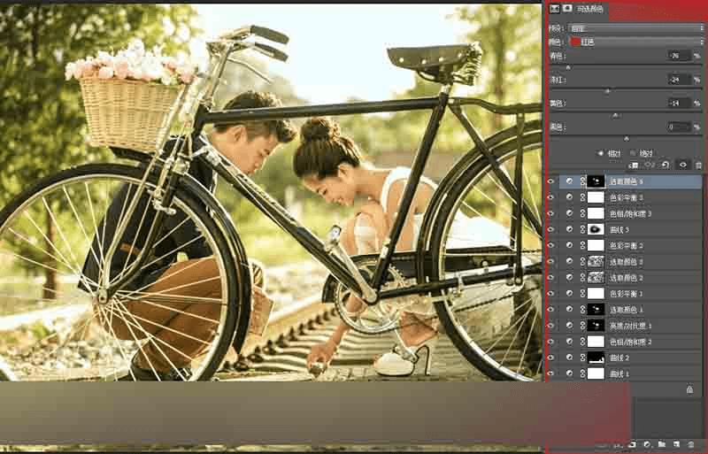Click the adjustment icon of 色相/饱和度 3 layer
Screen dimensions: 708x454
click(x=569, y=213)
